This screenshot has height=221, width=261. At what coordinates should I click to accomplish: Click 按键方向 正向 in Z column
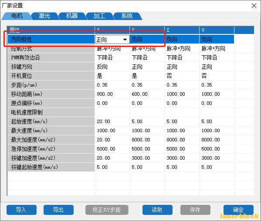pos(182,67)
